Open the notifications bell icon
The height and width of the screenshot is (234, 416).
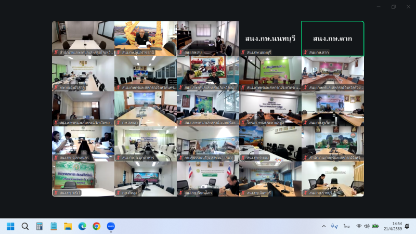point(407,226)
